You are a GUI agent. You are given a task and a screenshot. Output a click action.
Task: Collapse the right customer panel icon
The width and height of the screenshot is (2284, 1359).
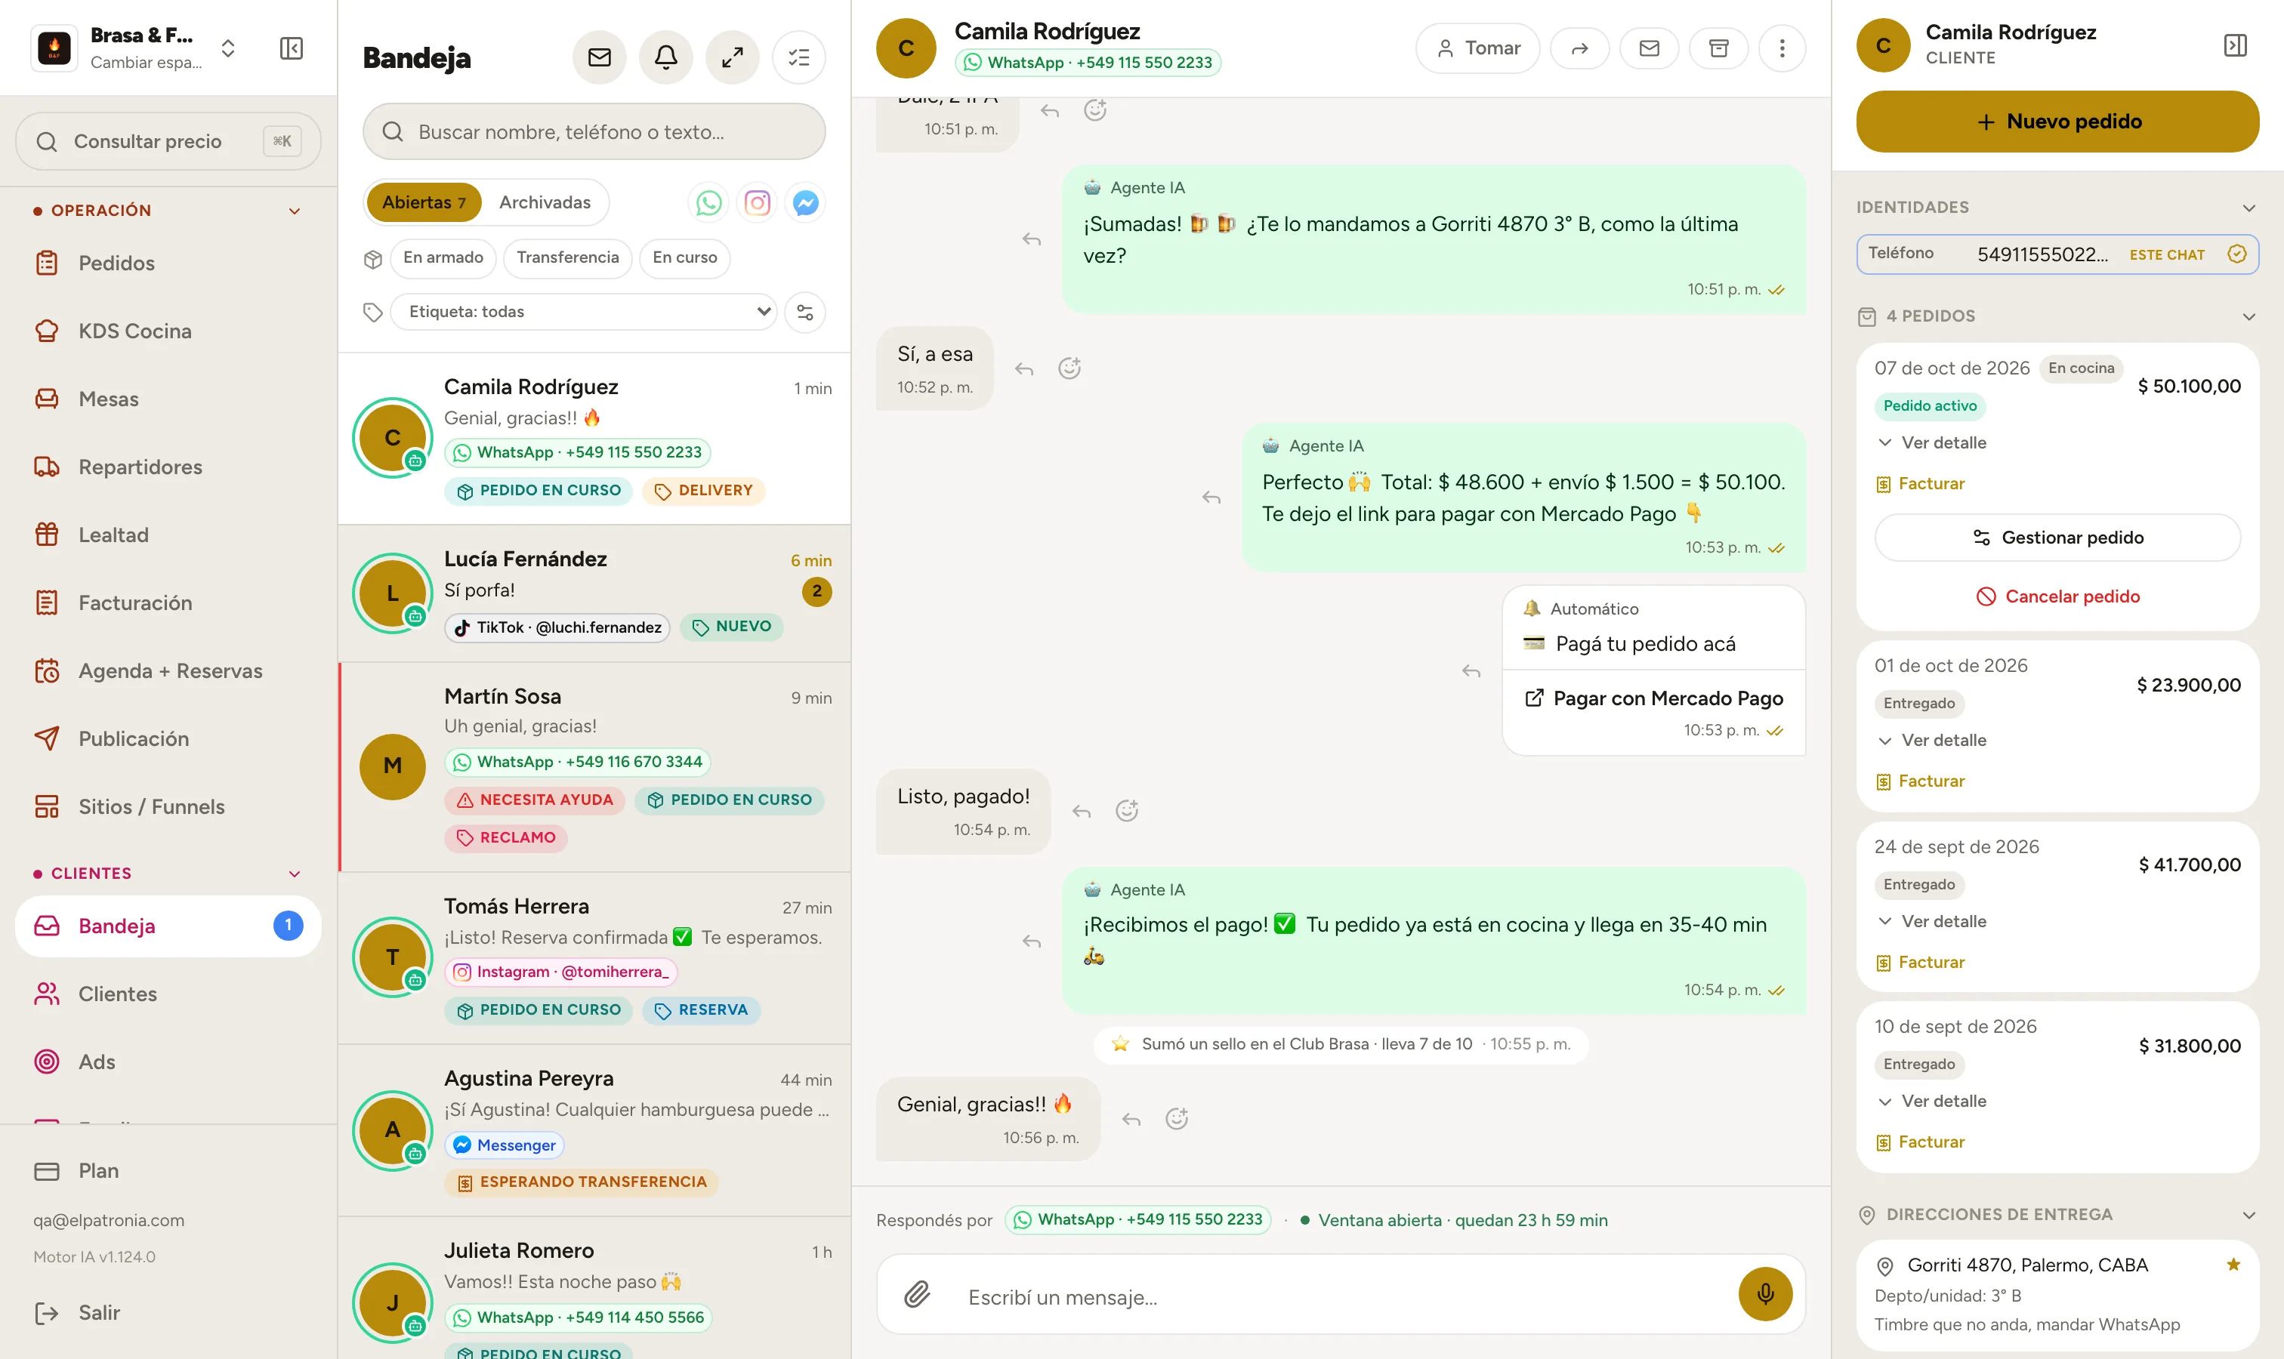[2234, 45]
